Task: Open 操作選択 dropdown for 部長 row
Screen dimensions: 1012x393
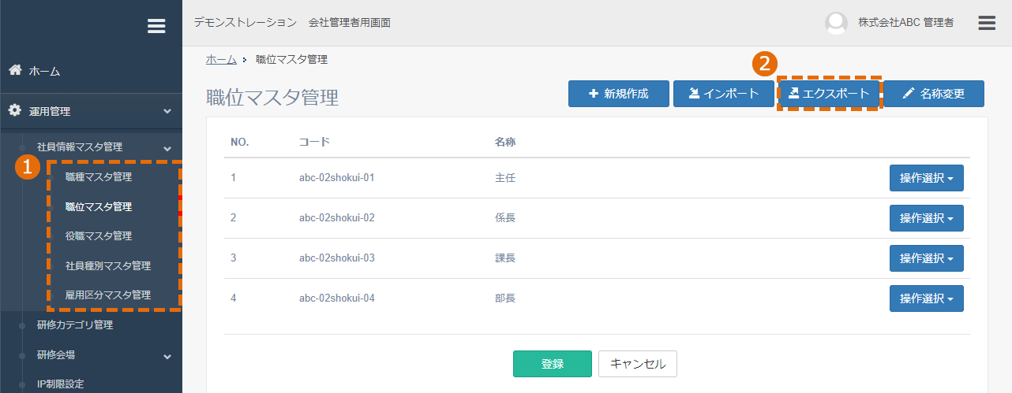Action: (927, 298)
